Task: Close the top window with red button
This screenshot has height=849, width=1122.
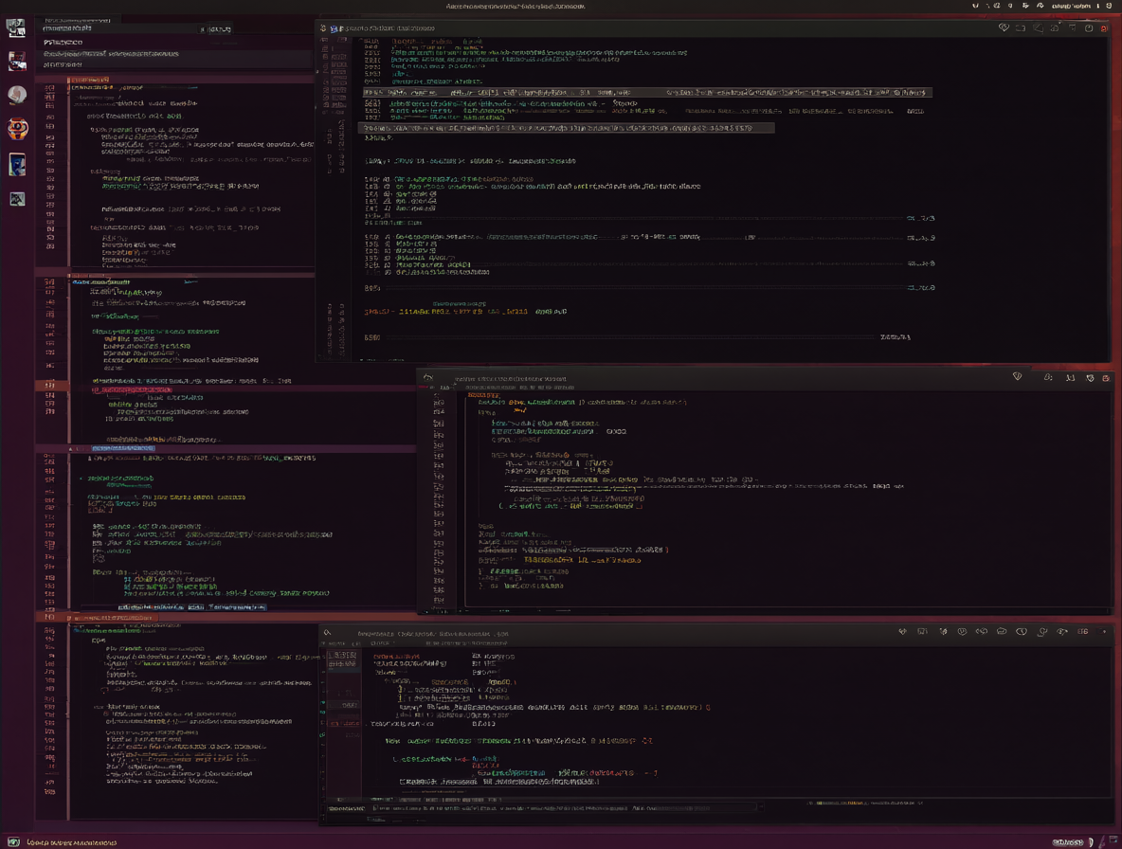Action: (x=1105, y=27)
